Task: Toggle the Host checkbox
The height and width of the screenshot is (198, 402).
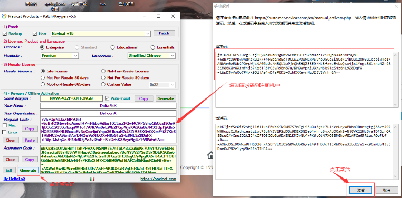Action: [35, 34]
